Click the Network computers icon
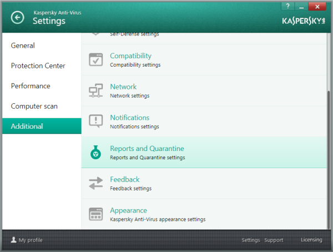Viewport: 333px width, 252px height. tap(96, 91)
